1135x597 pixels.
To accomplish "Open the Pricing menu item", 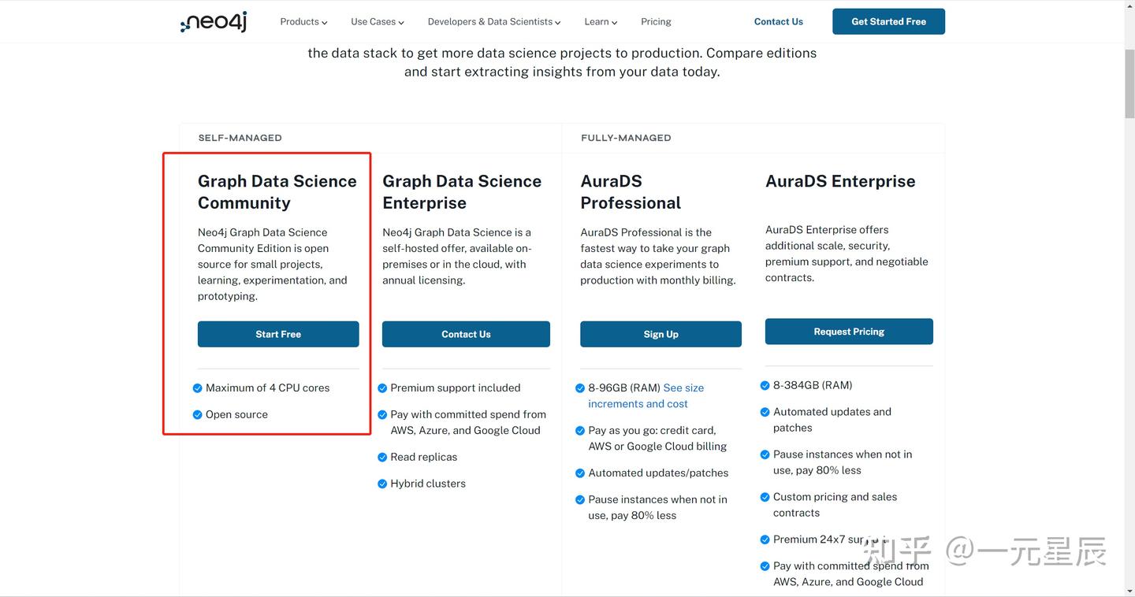I will click(656, 22).
